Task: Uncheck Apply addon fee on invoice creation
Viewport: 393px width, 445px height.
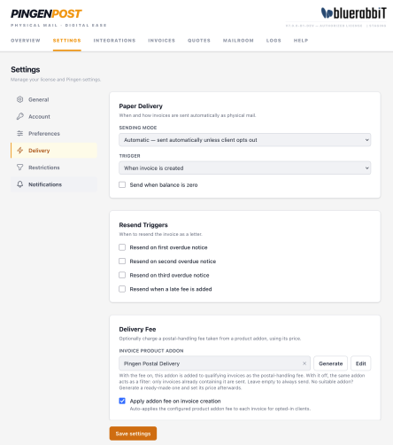Action: pyautogui.click(x=122, y=401)
